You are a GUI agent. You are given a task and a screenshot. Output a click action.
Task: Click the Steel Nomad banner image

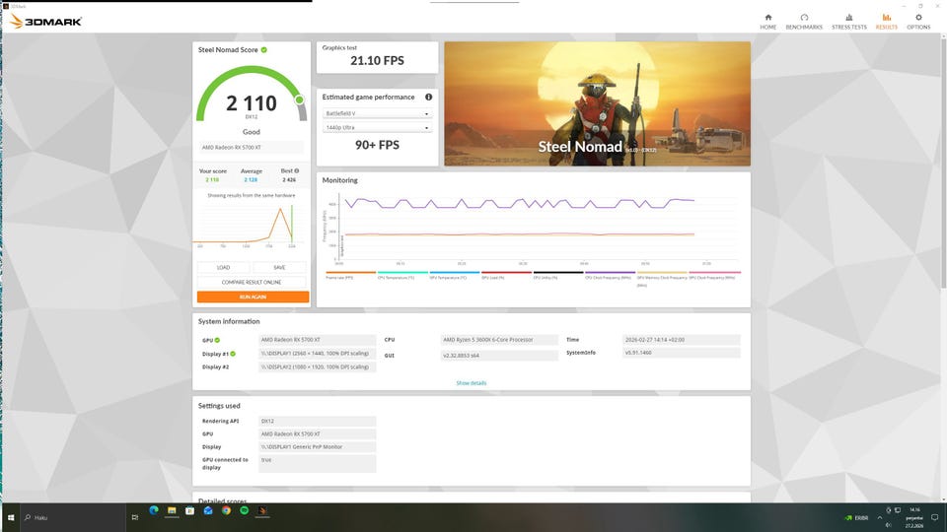pos(598,103)
